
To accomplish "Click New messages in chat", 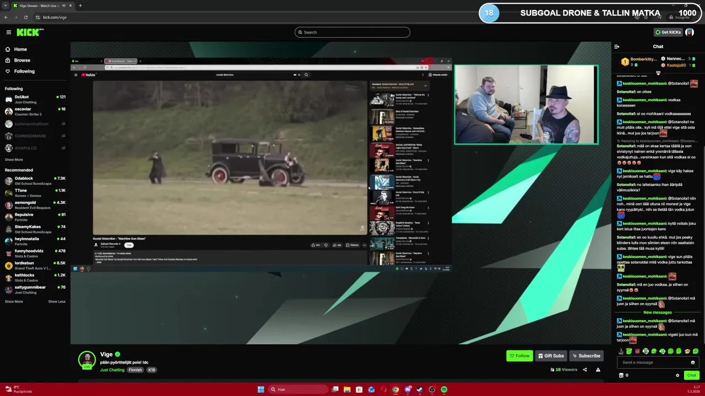I will click(x=658, y=312).
